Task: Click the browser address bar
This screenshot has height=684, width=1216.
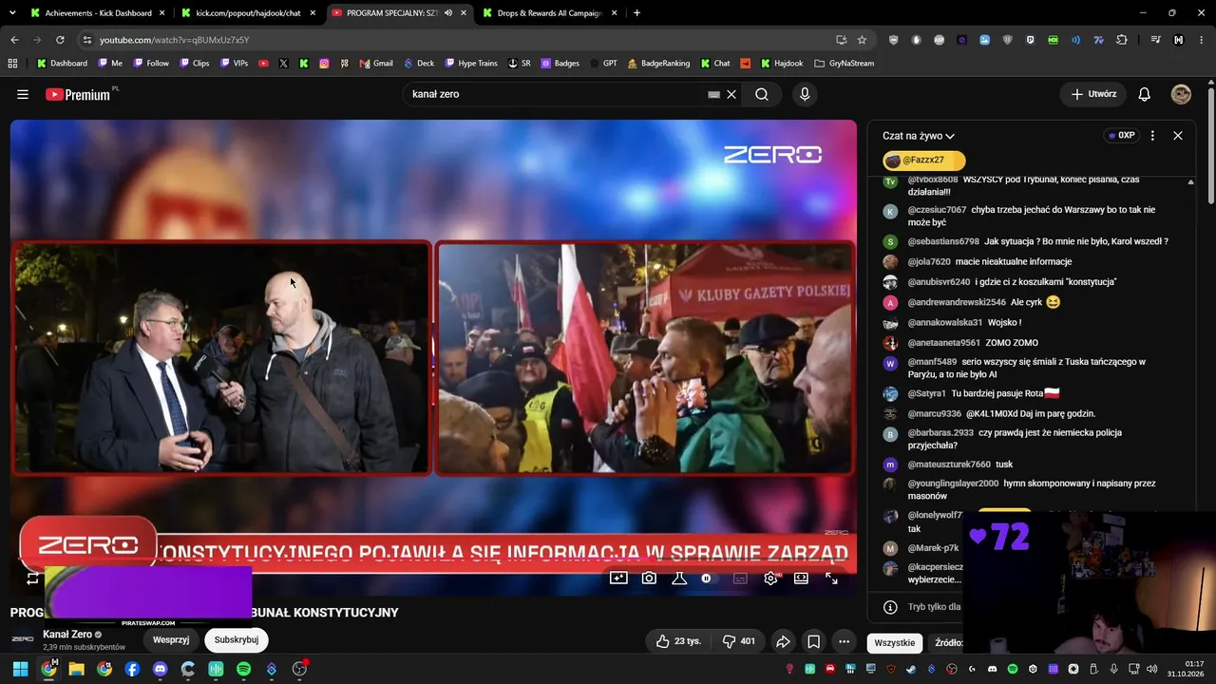Action: click(x=456, y=40)
